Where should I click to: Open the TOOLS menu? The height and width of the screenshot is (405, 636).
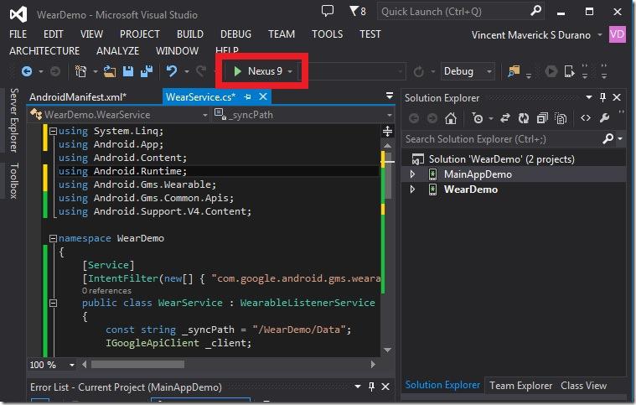327,34
